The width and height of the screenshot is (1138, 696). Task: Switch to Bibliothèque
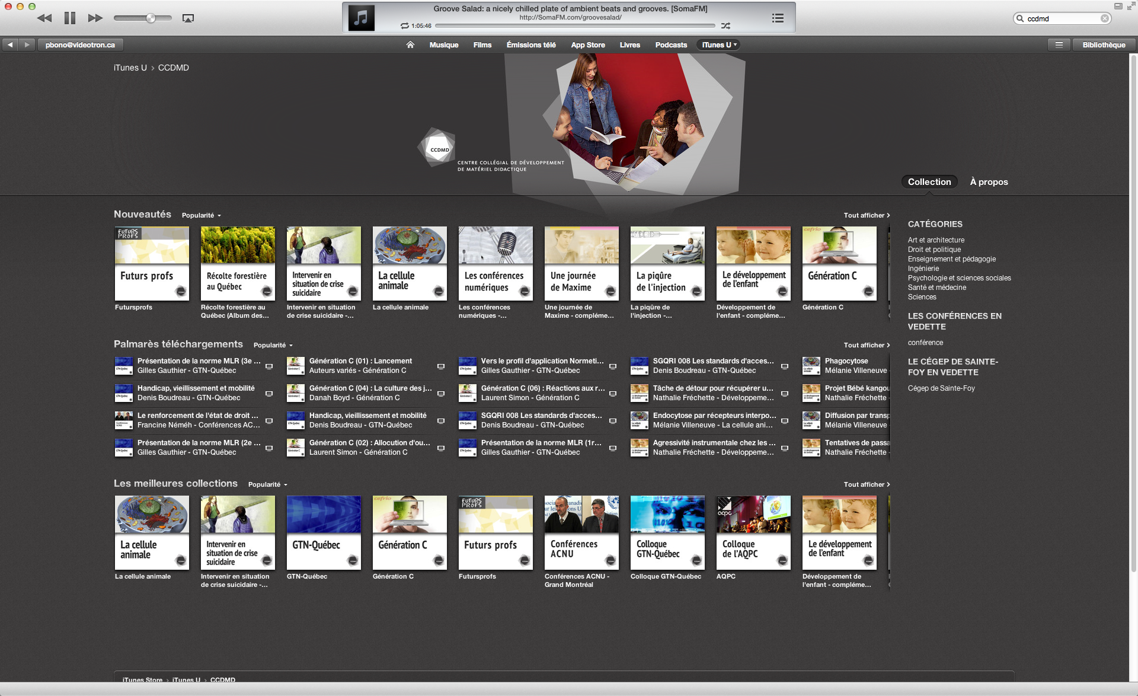pyautogui.click(x=1104, y=44)
